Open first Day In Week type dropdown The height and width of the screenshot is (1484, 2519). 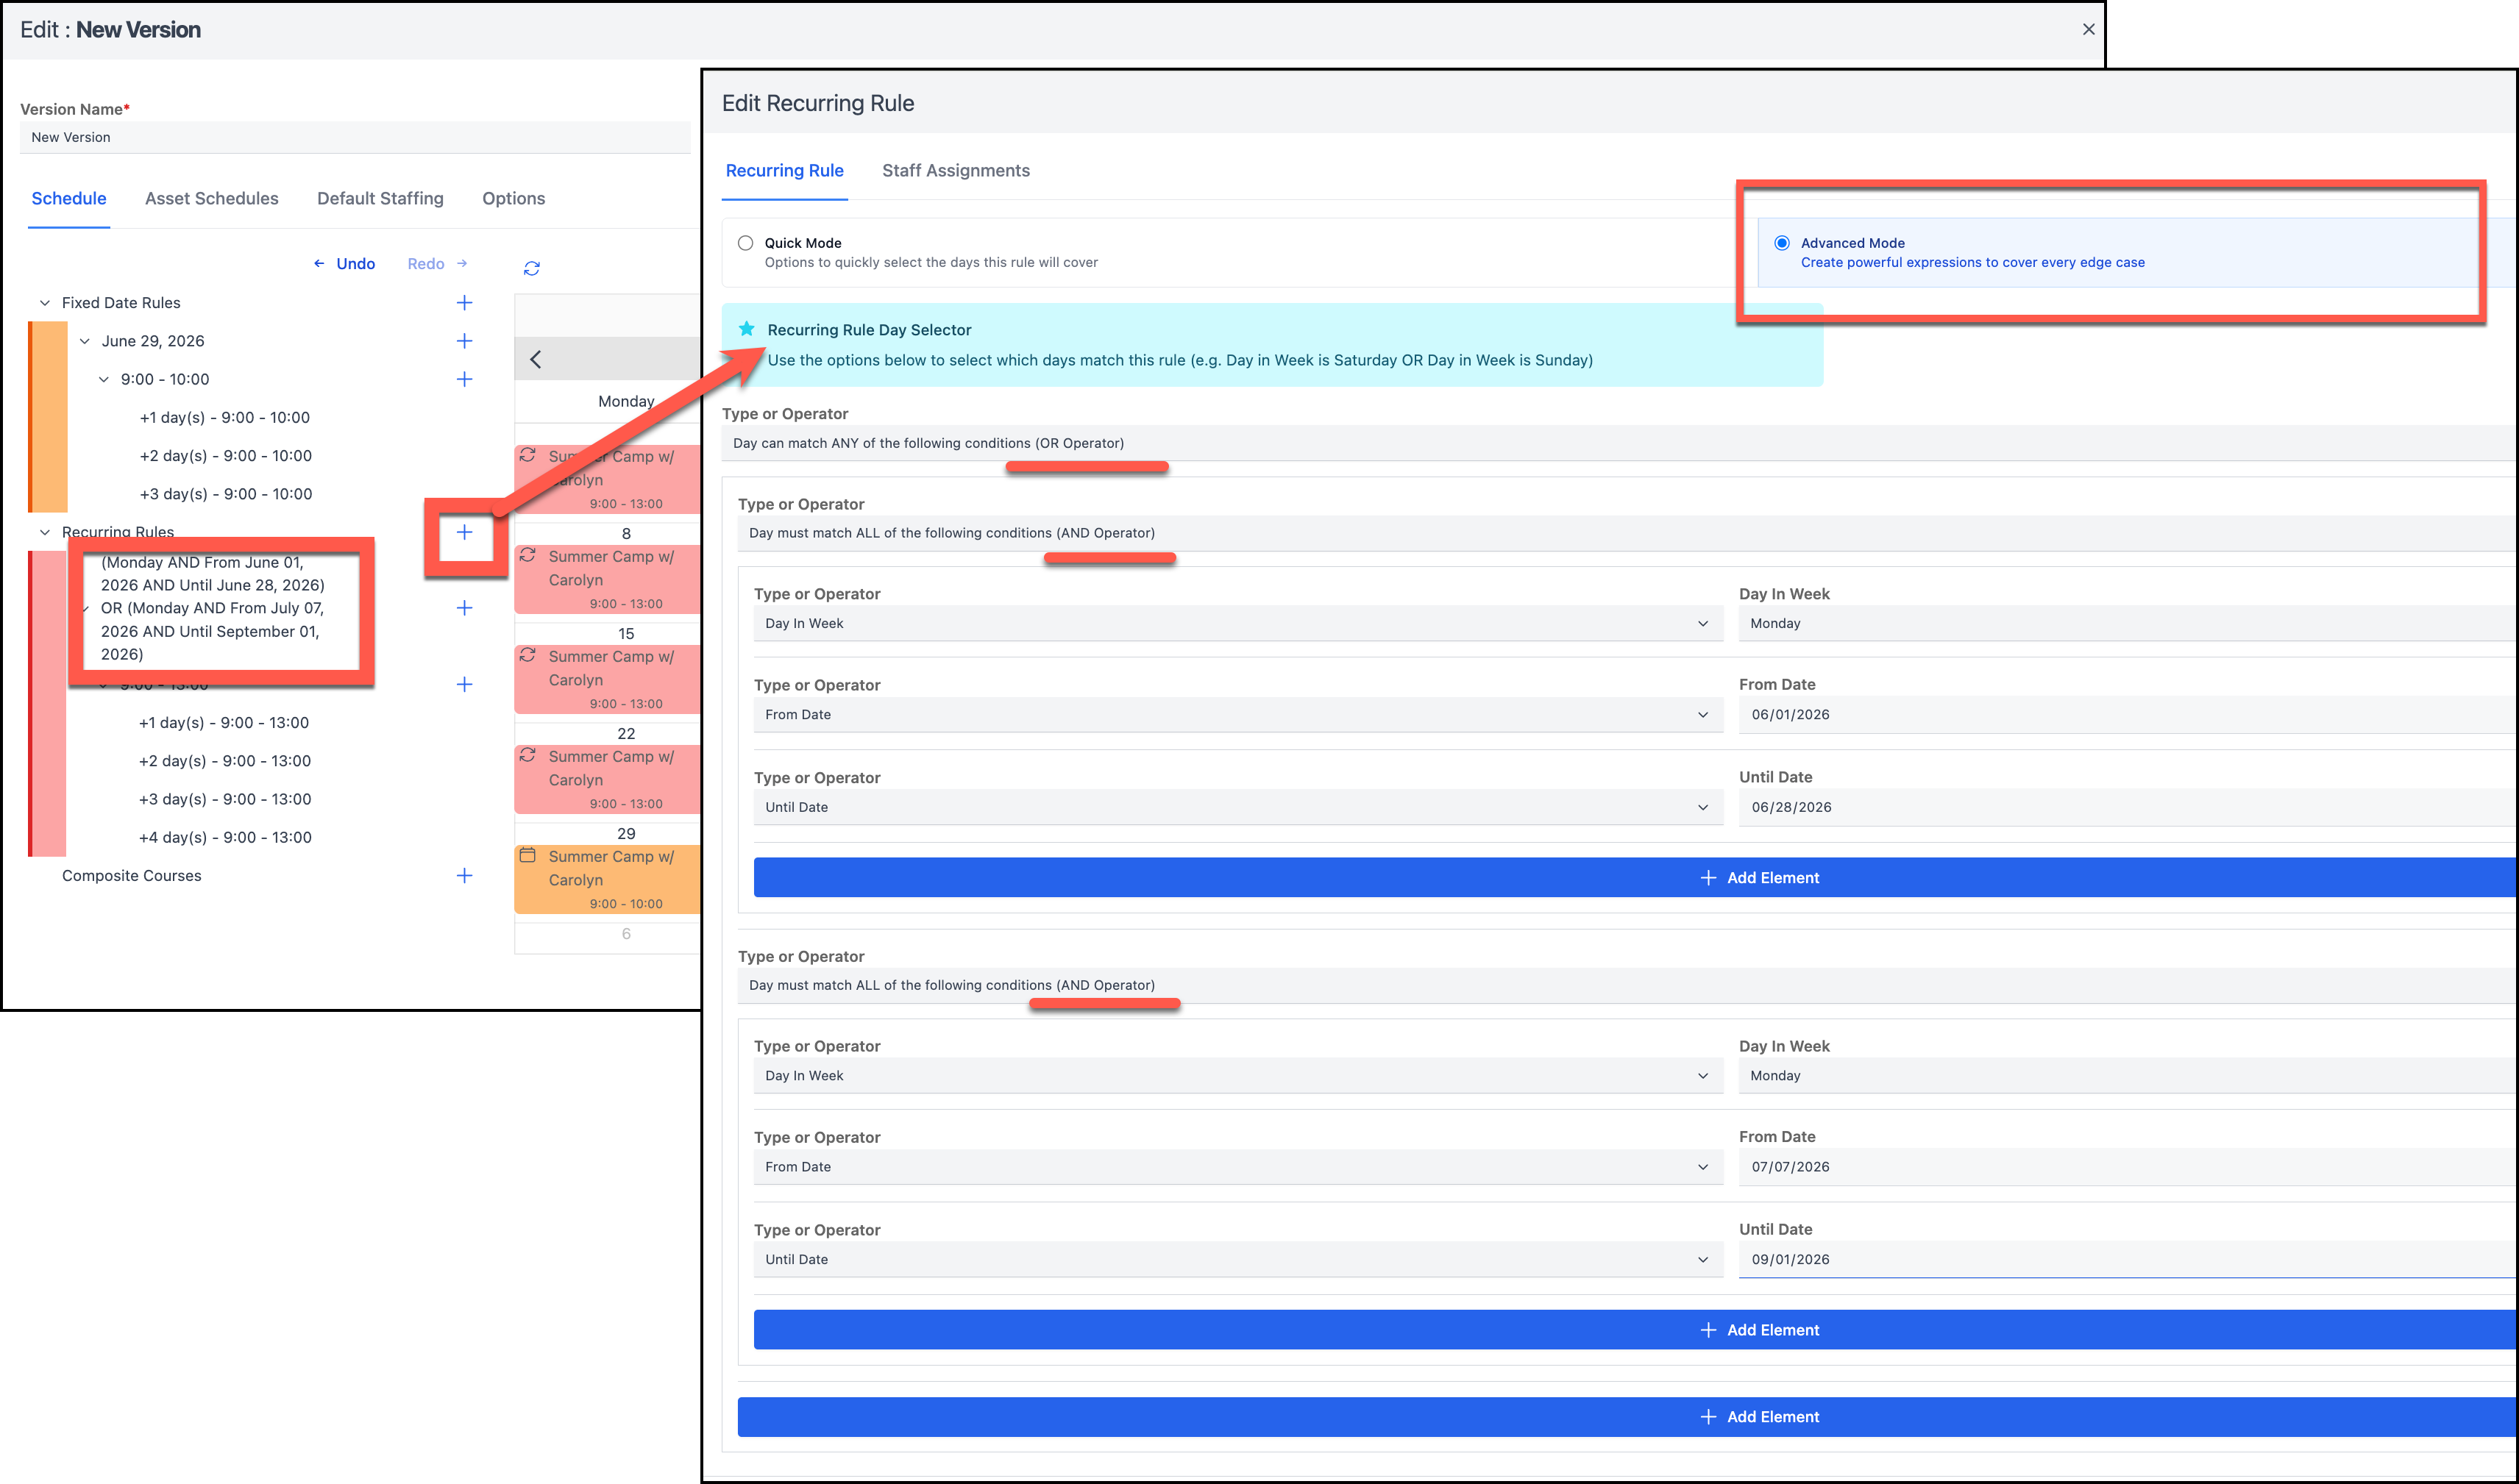pos(1237,623)
